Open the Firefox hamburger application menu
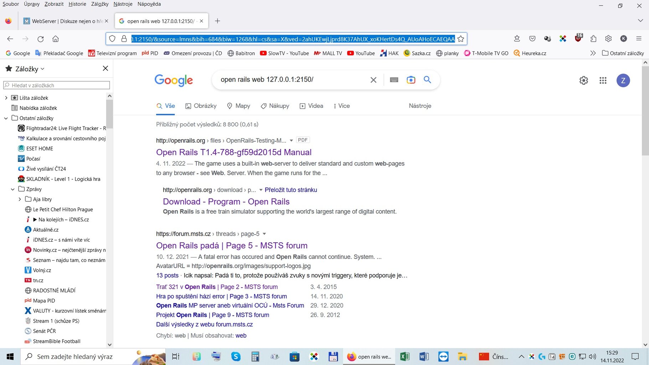The width and height of the screenshot is (649, 365). 639,38
